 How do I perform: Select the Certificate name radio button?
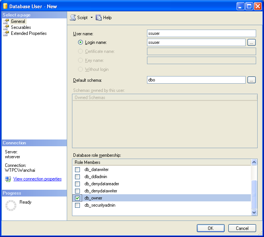click(81, 51)
